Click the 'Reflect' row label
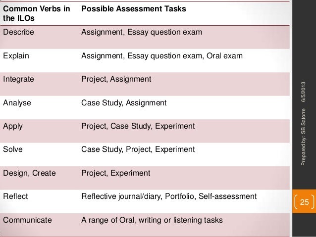The image size is (316, 237). [15, 196]
